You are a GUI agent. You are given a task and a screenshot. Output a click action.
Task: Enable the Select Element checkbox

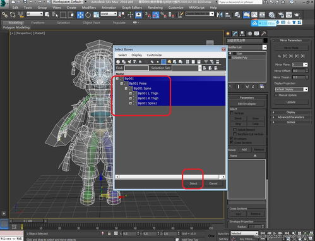[x=235, y=130]
